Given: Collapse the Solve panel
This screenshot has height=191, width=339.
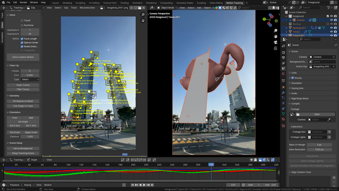Looking at the screenshot, I should [x=12, y=15].
